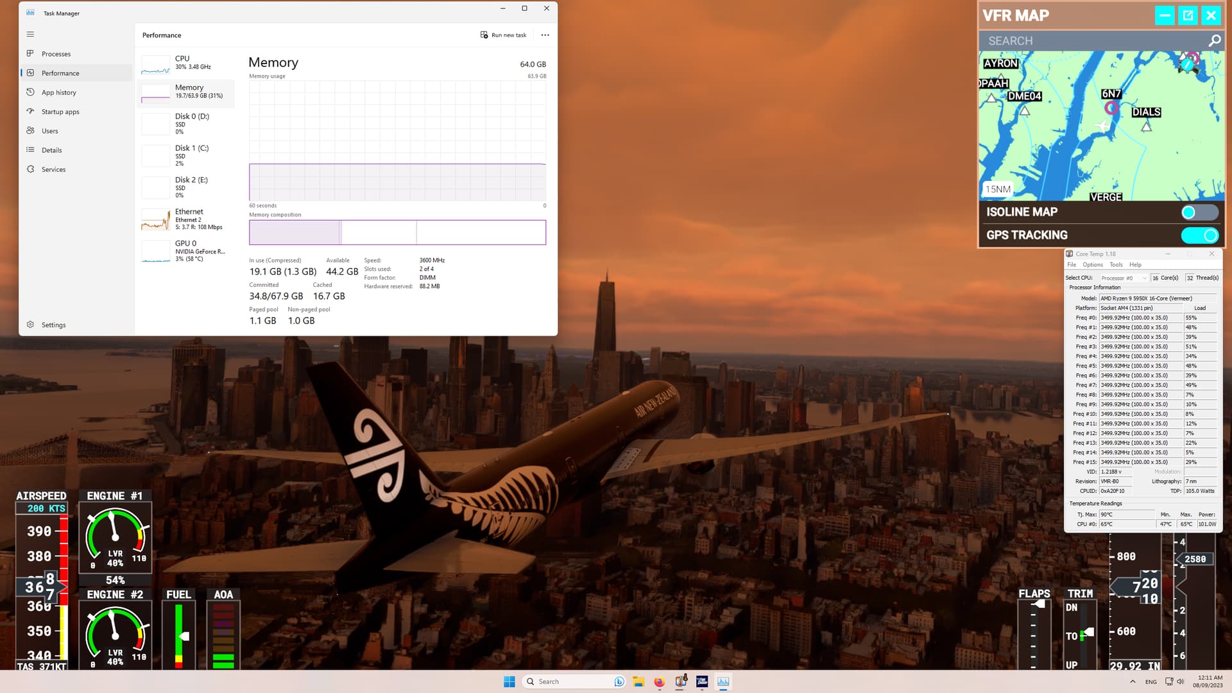
Task: Open Startup apps in the sidebar
Action: pyautogui.click(x=60, y=112)
